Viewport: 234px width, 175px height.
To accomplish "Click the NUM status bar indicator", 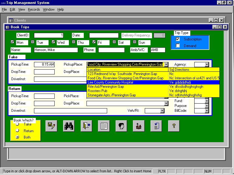I will (x=208, y=171).
